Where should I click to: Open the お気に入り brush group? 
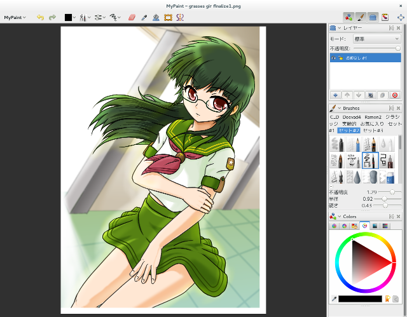(372, 124)
